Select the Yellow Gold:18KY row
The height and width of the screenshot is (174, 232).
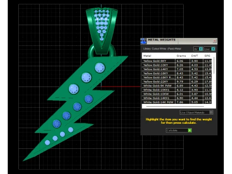tap(177, 73)
